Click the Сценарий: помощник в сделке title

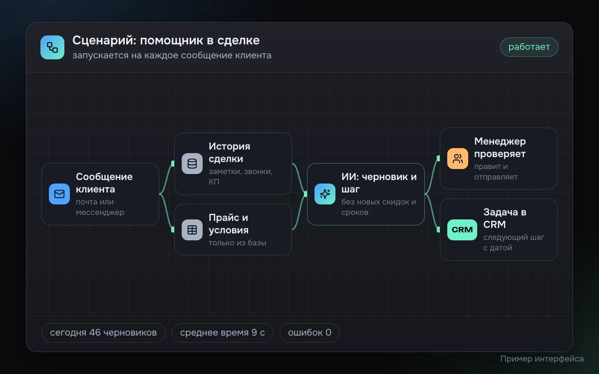coord(166,40)
